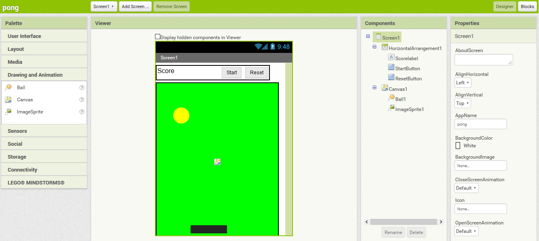The width and height of the screenshot is (539, 241).
Task: Select the Canvas palette icon
Action: [8, 100]
